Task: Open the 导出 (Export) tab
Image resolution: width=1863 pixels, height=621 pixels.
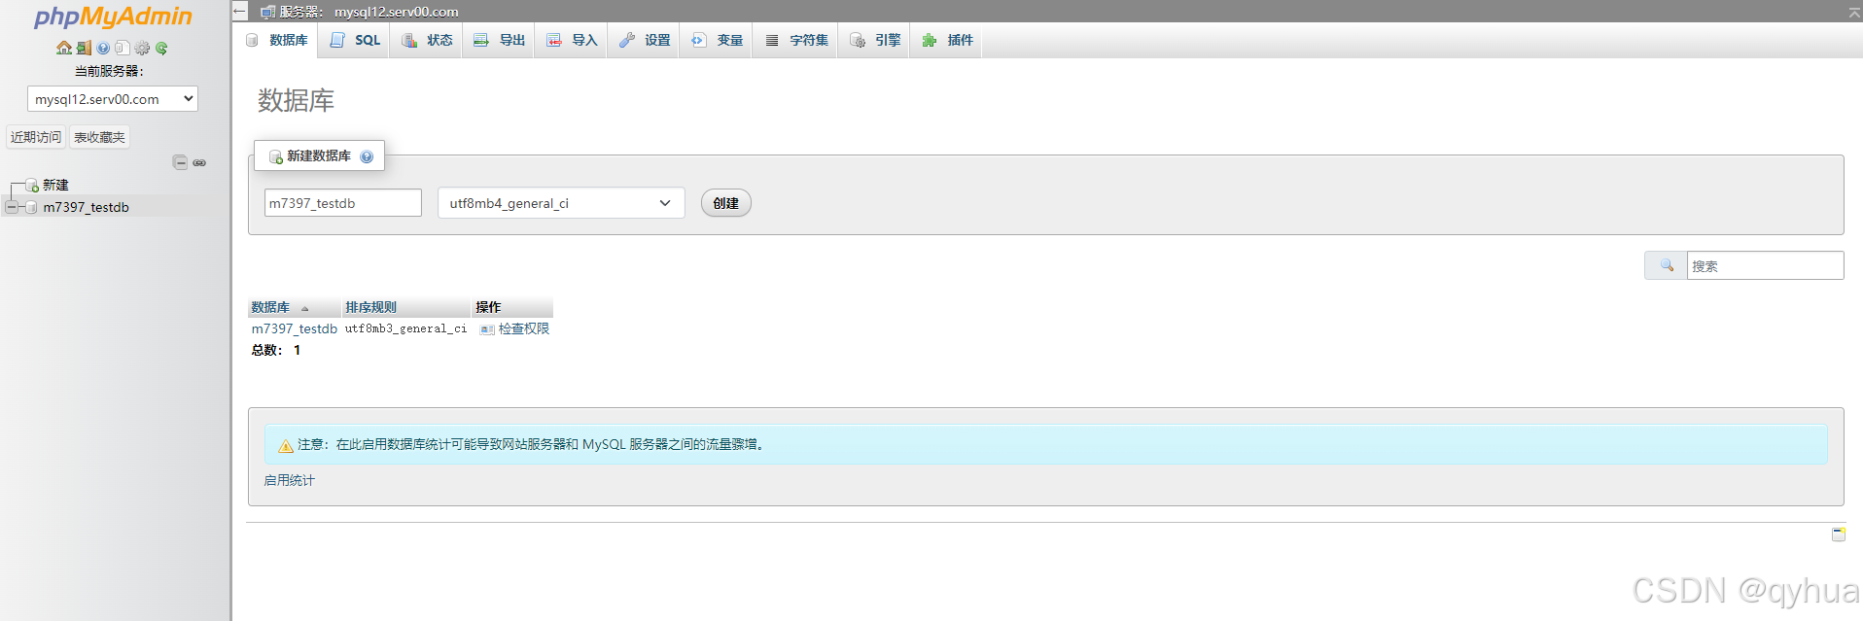Action: click(500, 40)
